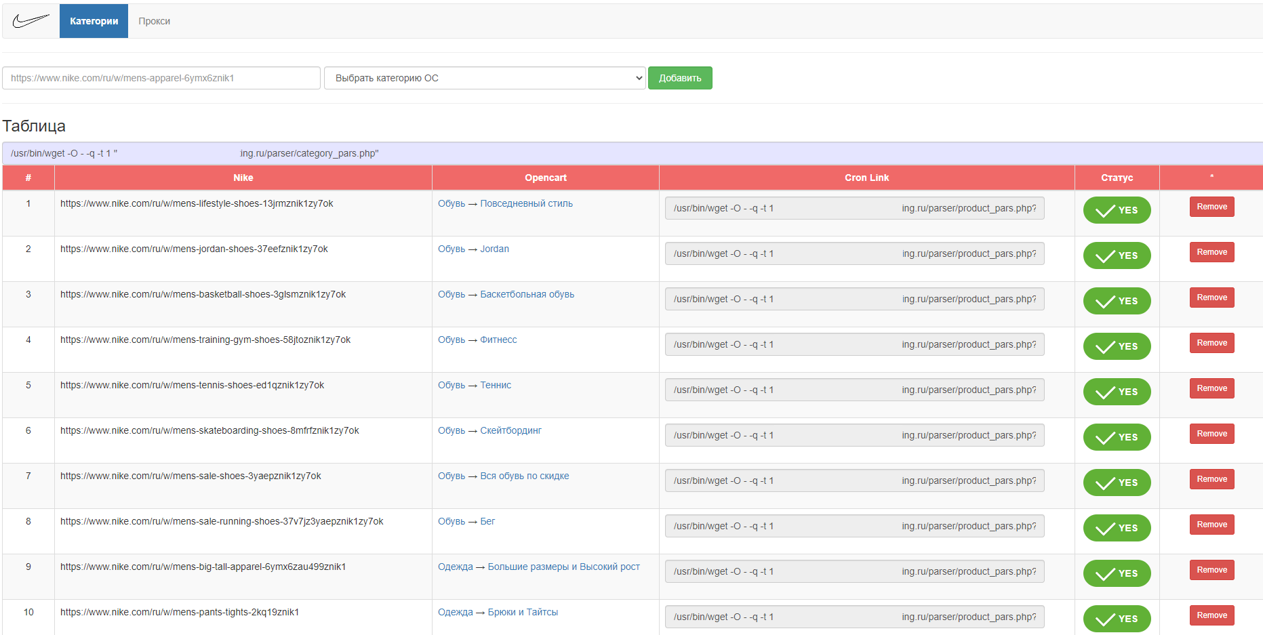This screenshot has height=635, width=1263.
Task: Toggle YES status for Теннис row
Action: pyautogui.click(x=1117, y=392)
